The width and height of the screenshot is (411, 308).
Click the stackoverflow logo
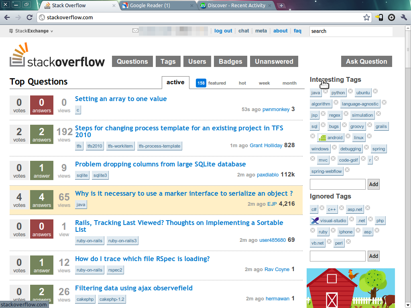pos(57,55)
